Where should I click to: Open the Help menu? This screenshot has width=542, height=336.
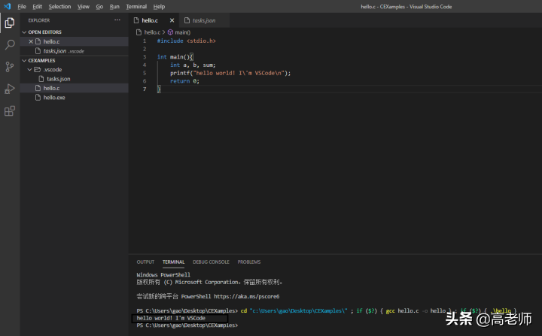coord(159,7)
